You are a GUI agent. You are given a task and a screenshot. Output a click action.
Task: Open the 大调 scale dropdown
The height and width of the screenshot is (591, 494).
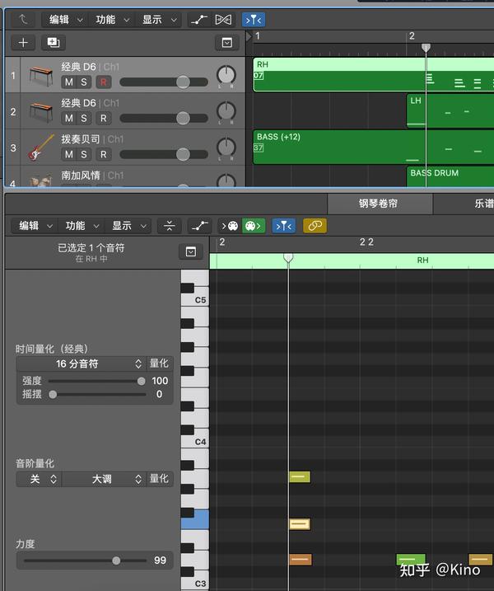(x=104, y=479)
